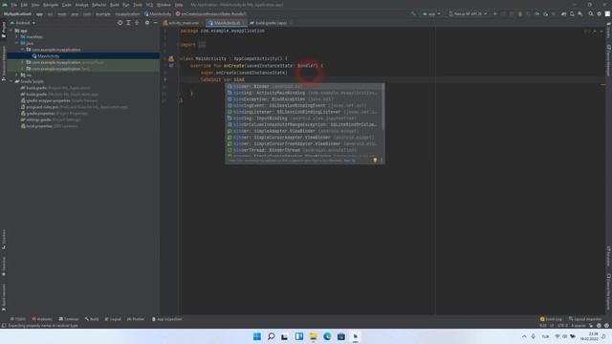Click the lightbulb icon in the completion popup
The image size is (612, 344).
[x=375, y=161]
